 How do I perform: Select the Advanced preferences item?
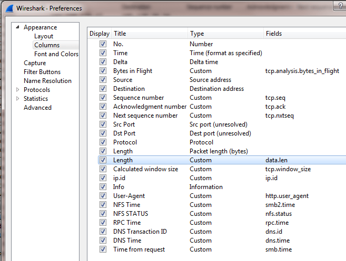pos(37,108)
